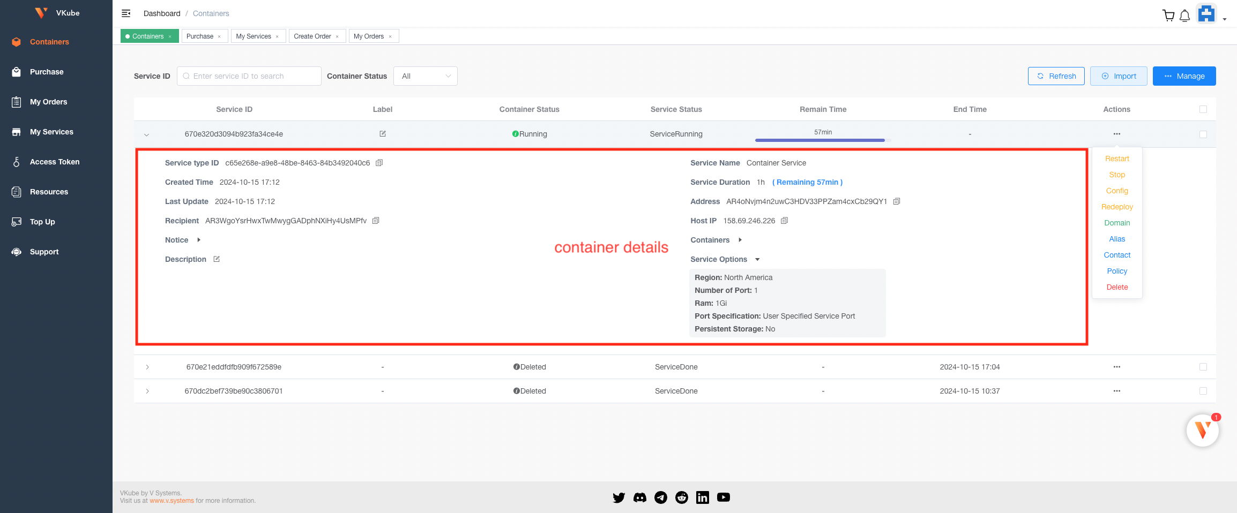Expand the Containers section
1237x513 pixels.
(x=740, y=240)
